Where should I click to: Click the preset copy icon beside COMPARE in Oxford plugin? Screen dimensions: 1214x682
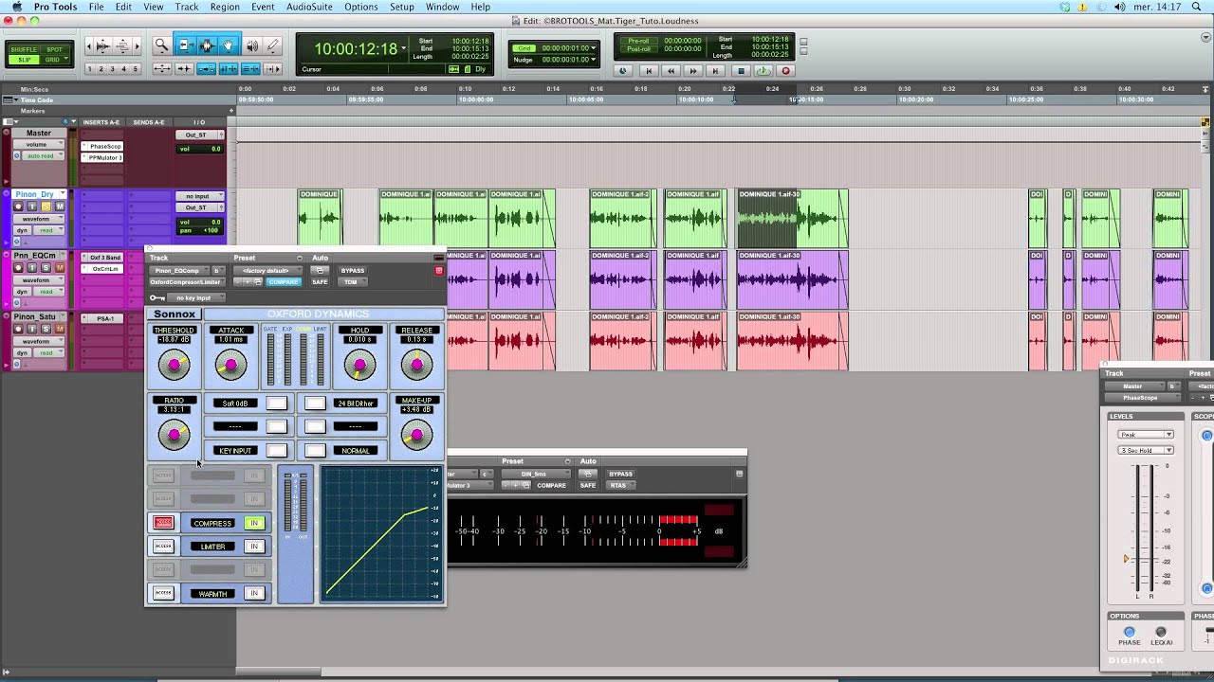point(257,282)
